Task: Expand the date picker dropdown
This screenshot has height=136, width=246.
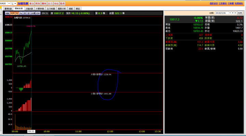Action: [x=230, y=13]
